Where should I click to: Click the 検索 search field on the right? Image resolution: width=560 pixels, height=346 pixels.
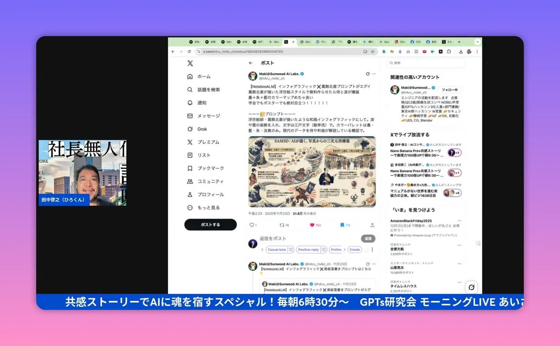425,63
